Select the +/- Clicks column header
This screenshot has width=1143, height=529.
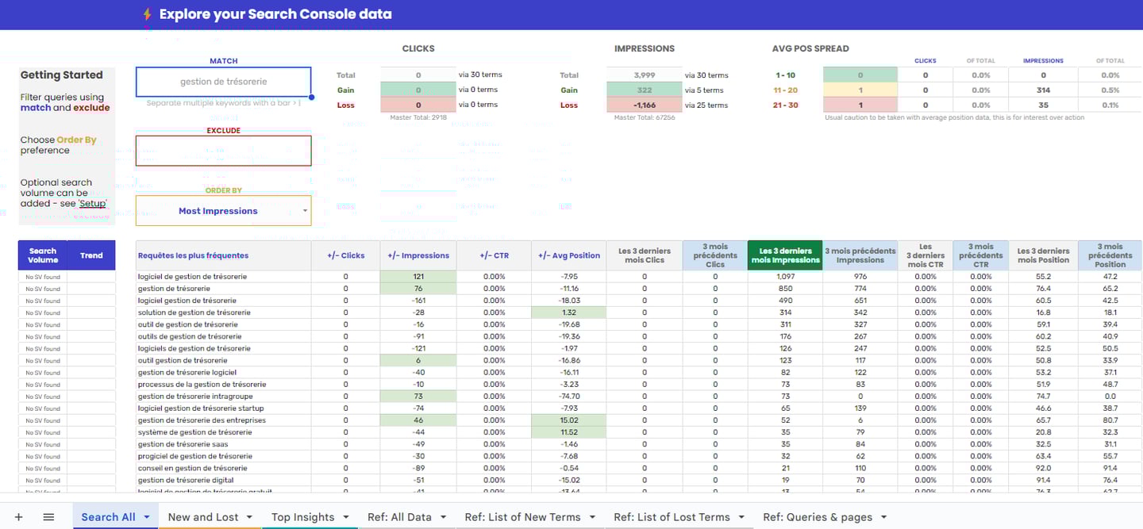click(345, 255)
